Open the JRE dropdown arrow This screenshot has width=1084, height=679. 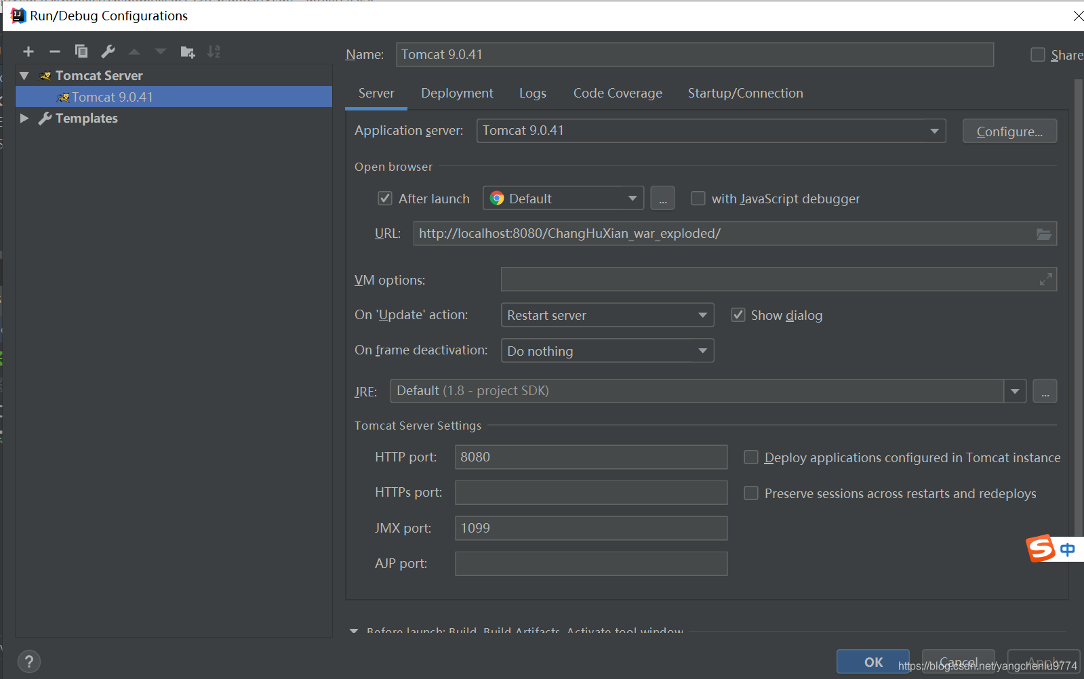[x=1015, y=391]
